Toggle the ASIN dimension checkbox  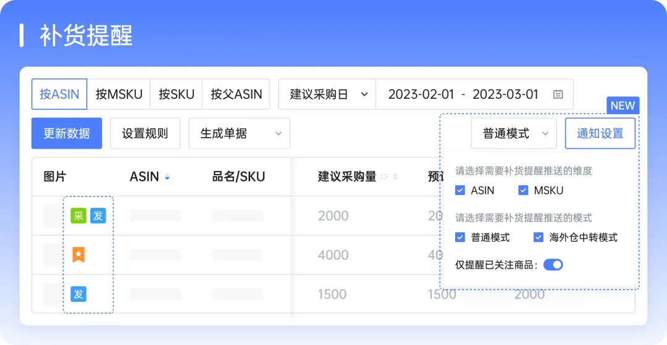(460, 190)
